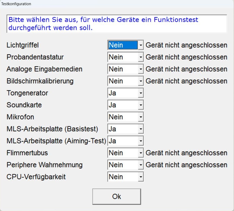The height and width of the screenshot is (211, 234).
Task: Open the Tongenerator dropdown
Action: tap(141, 93)
